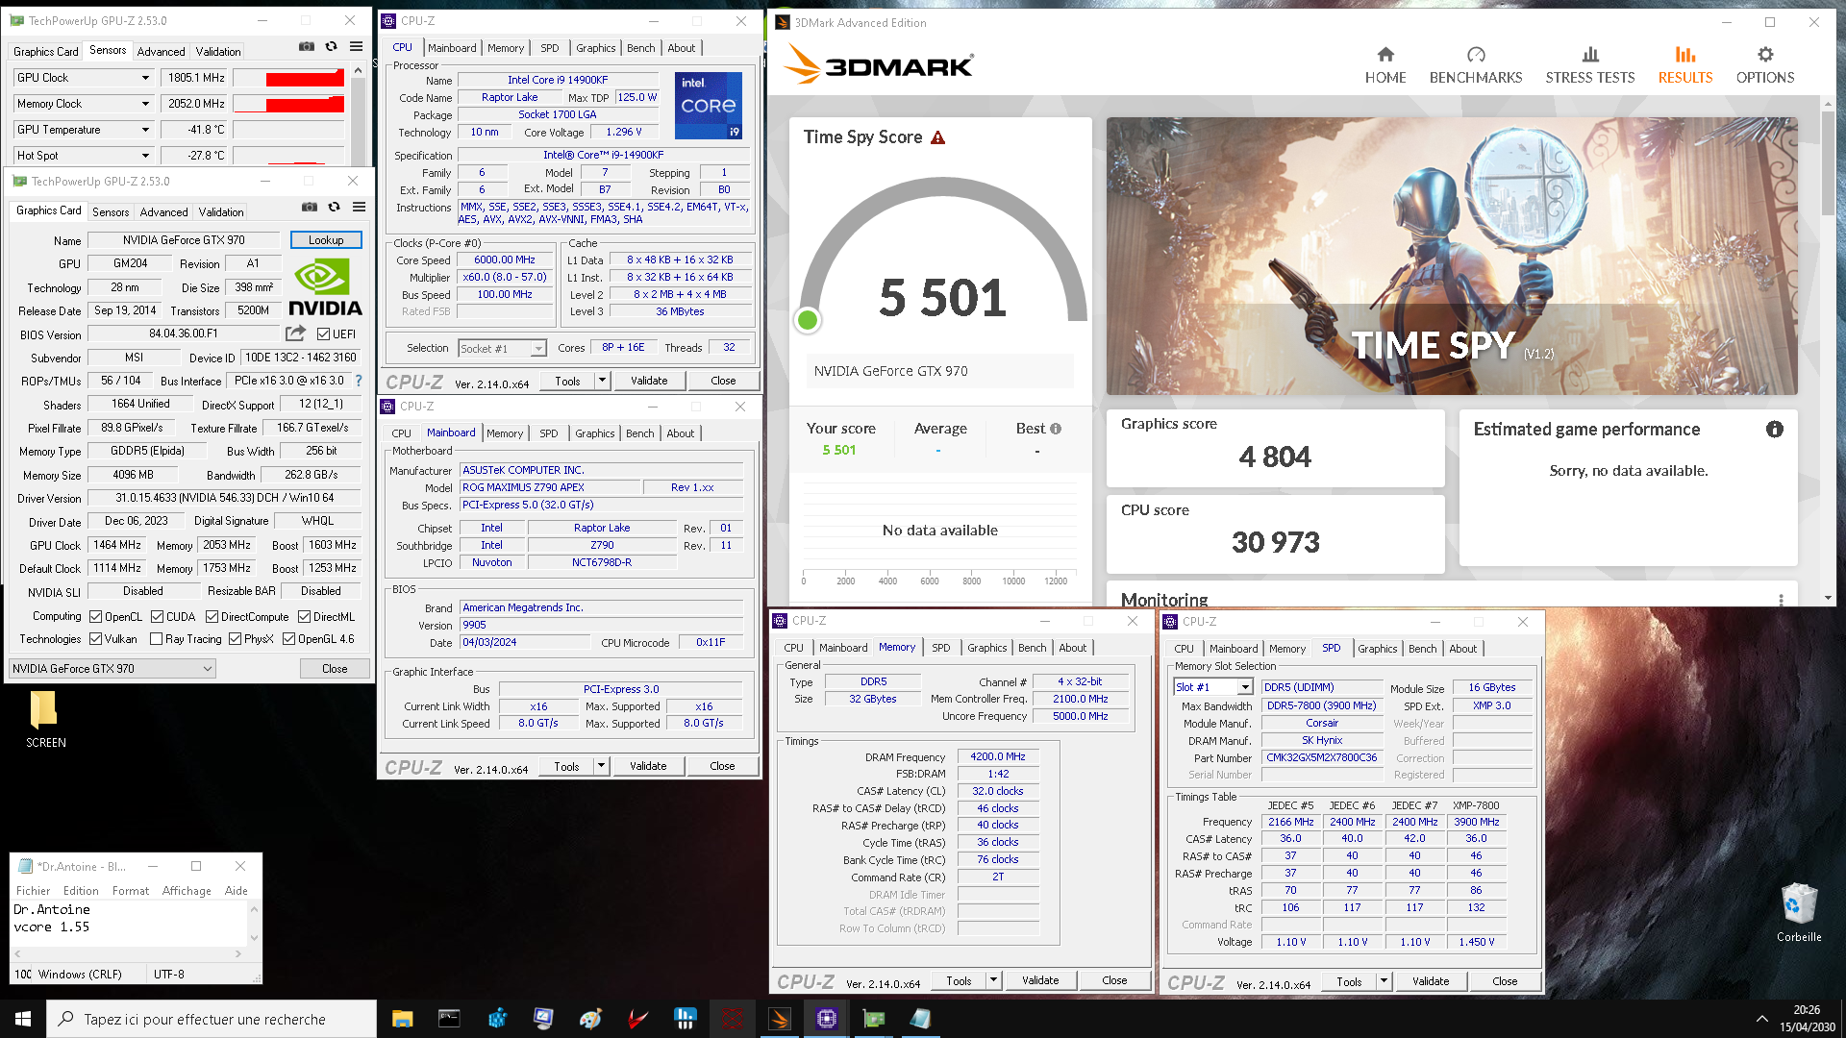Switch to About tab in CPU-Z Mainboard window

click(680, 433)
